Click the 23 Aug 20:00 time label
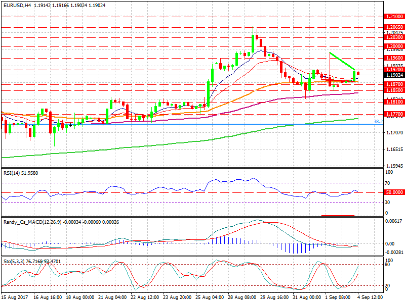The image size is (405, 303). pyautogui.click(x=177, y=297)
